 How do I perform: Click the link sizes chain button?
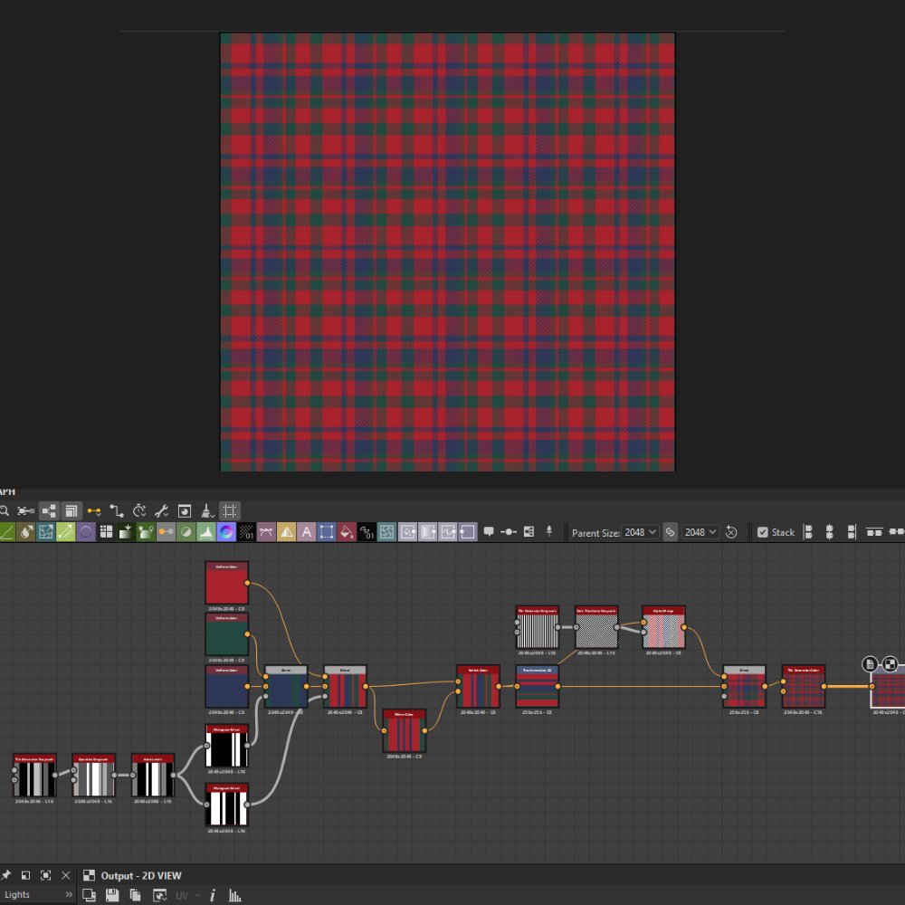[670, 532]
